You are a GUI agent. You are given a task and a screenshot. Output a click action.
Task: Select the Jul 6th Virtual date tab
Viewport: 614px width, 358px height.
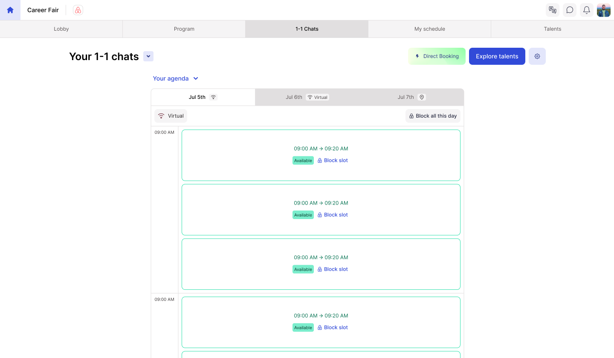(x=307, y=97)
